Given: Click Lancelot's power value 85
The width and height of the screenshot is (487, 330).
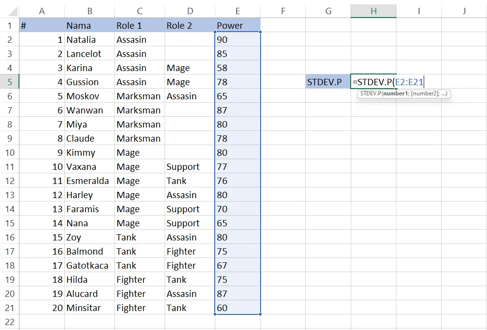Looking at the screenshot, I should 238,54.
